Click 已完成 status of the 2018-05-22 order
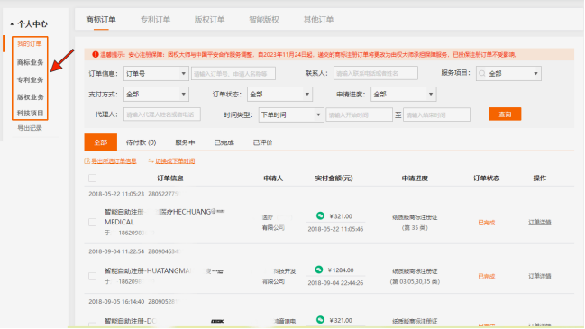585x329 pixels. coord(487,223)
